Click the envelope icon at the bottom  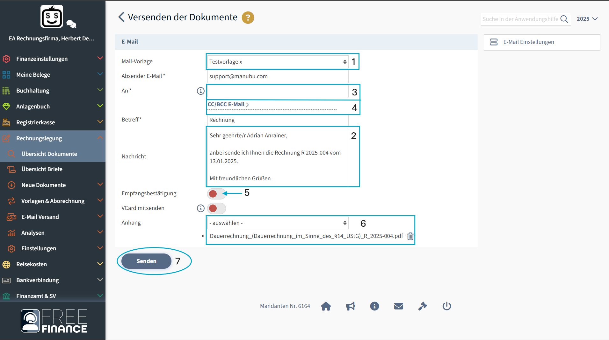pyautogui.click(x=399, y=306)
